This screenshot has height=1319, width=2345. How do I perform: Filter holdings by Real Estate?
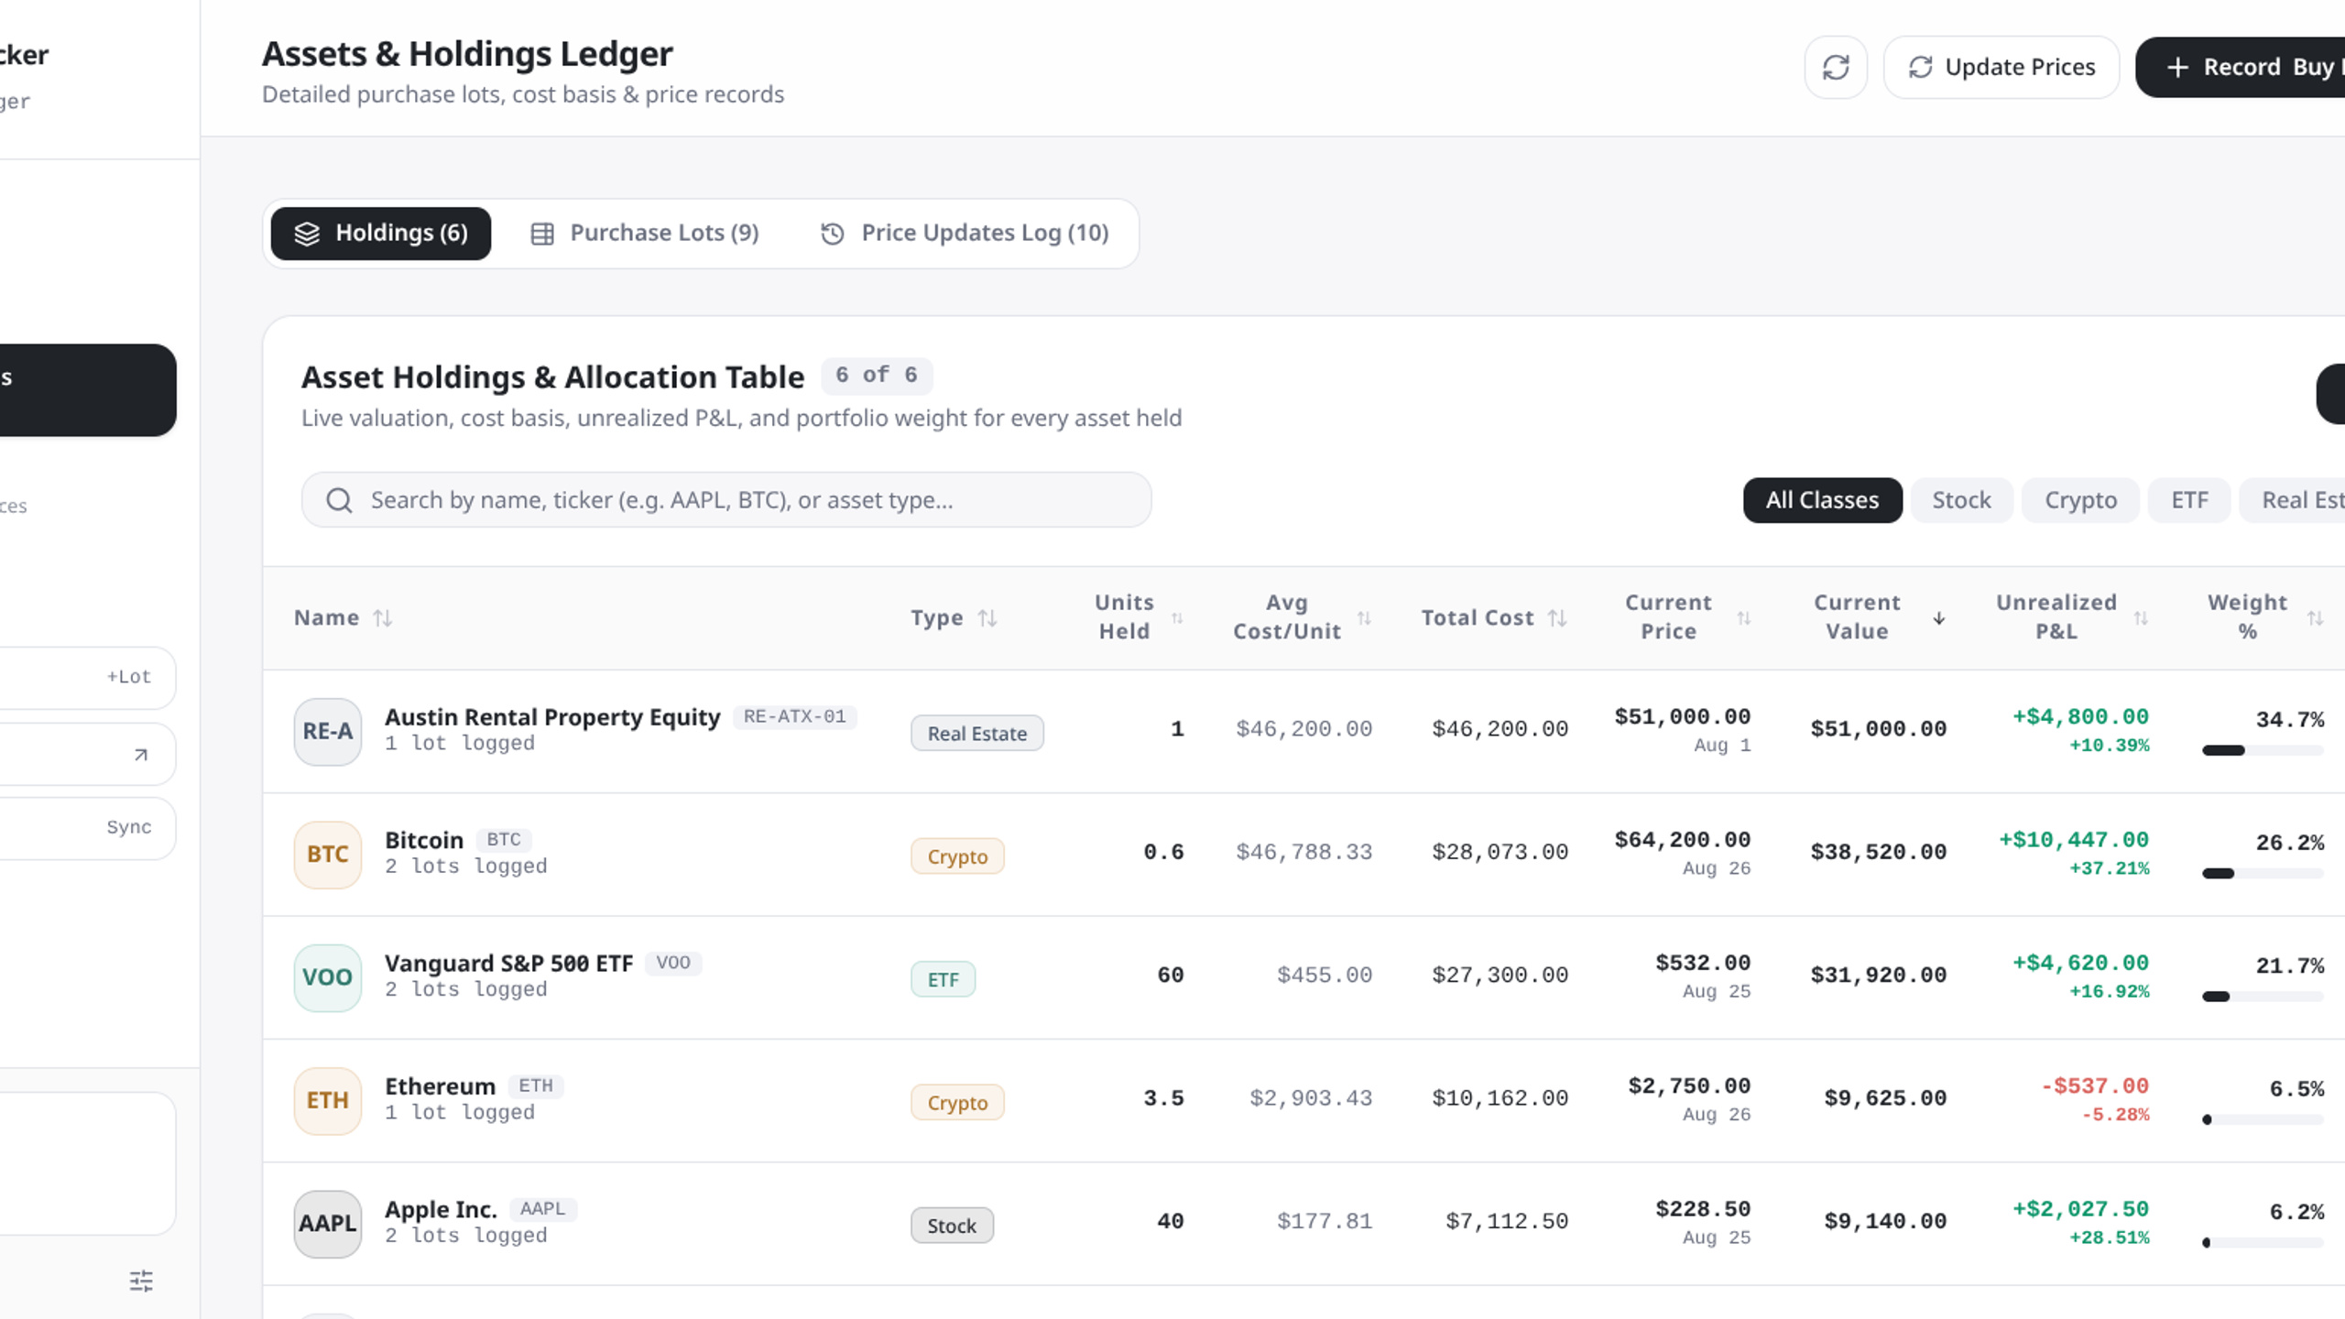pyautogui.click(x=2292, y=500)
